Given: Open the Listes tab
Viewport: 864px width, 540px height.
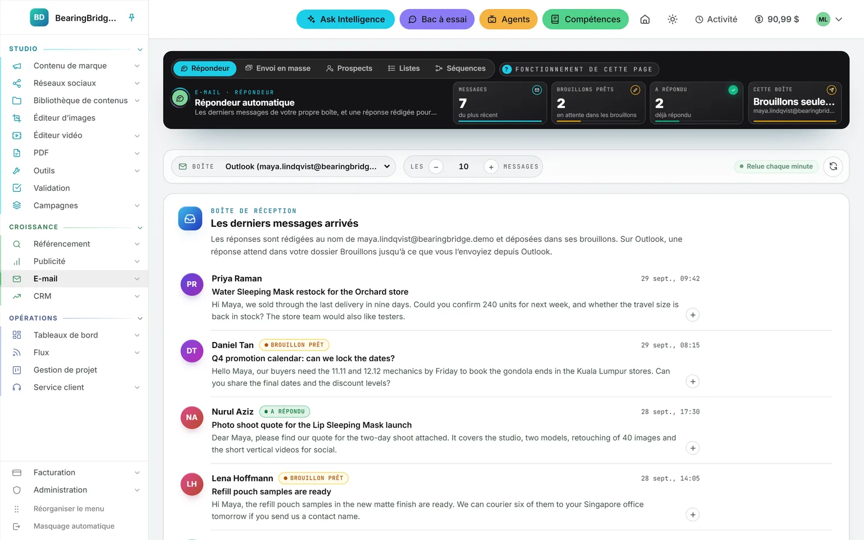Looking at the screenshot, I should pyautogui.click(x=404, y=69).
